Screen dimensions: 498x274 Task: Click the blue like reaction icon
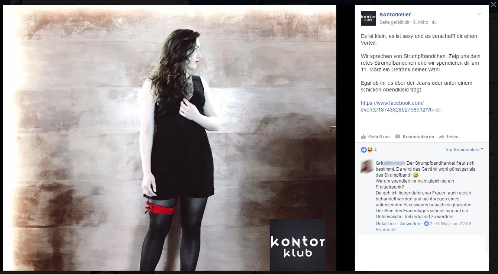363,150
